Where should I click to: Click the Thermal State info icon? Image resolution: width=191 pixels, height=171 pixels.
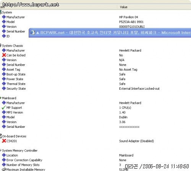click(4, 84)
